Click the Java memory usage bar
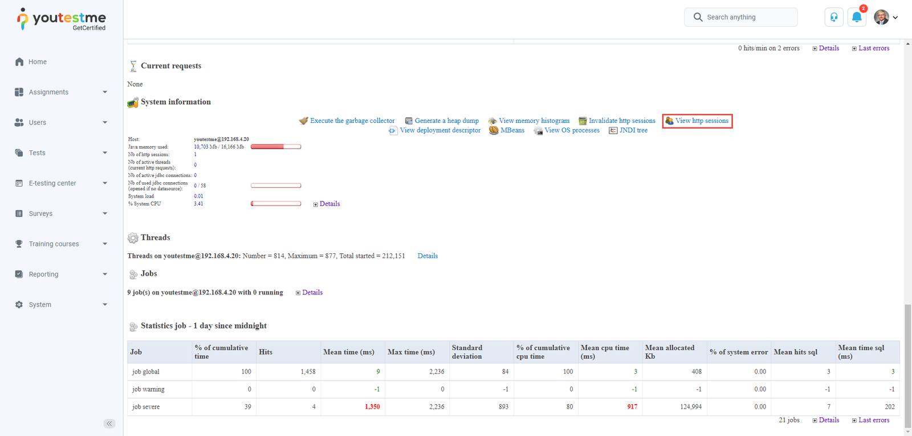This screenshot has width=912, height=436. [x=276, y=147]
